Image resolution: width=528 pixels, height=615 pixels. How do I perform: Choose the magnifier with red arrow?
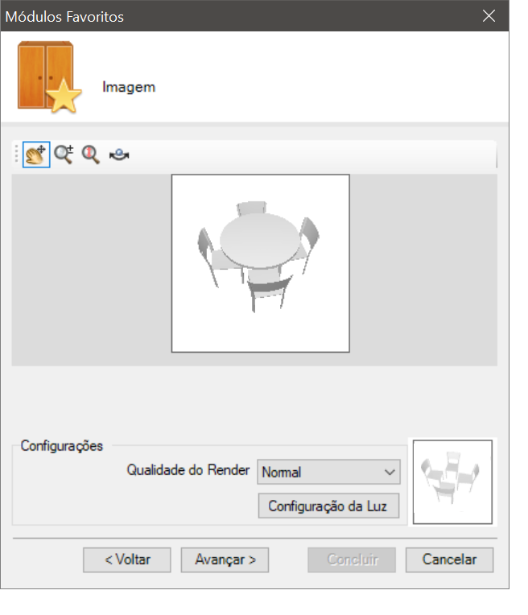[x=91, y=155]
